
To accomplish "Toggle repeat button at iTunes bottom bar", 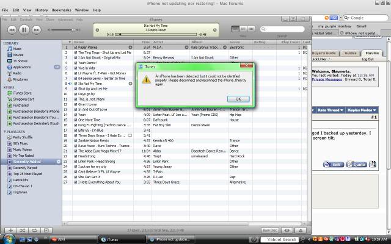I will [x=34, y=231].
